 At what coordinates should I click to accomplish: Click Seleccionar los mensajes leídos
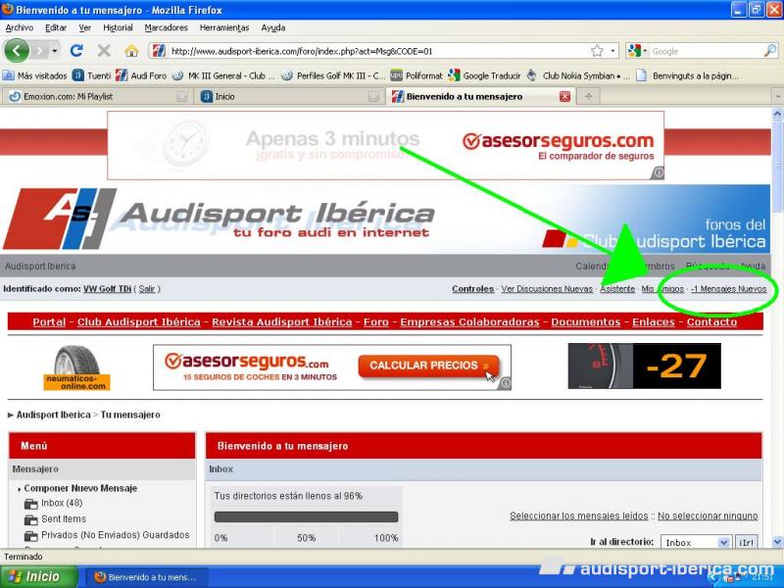coord(578,515)
